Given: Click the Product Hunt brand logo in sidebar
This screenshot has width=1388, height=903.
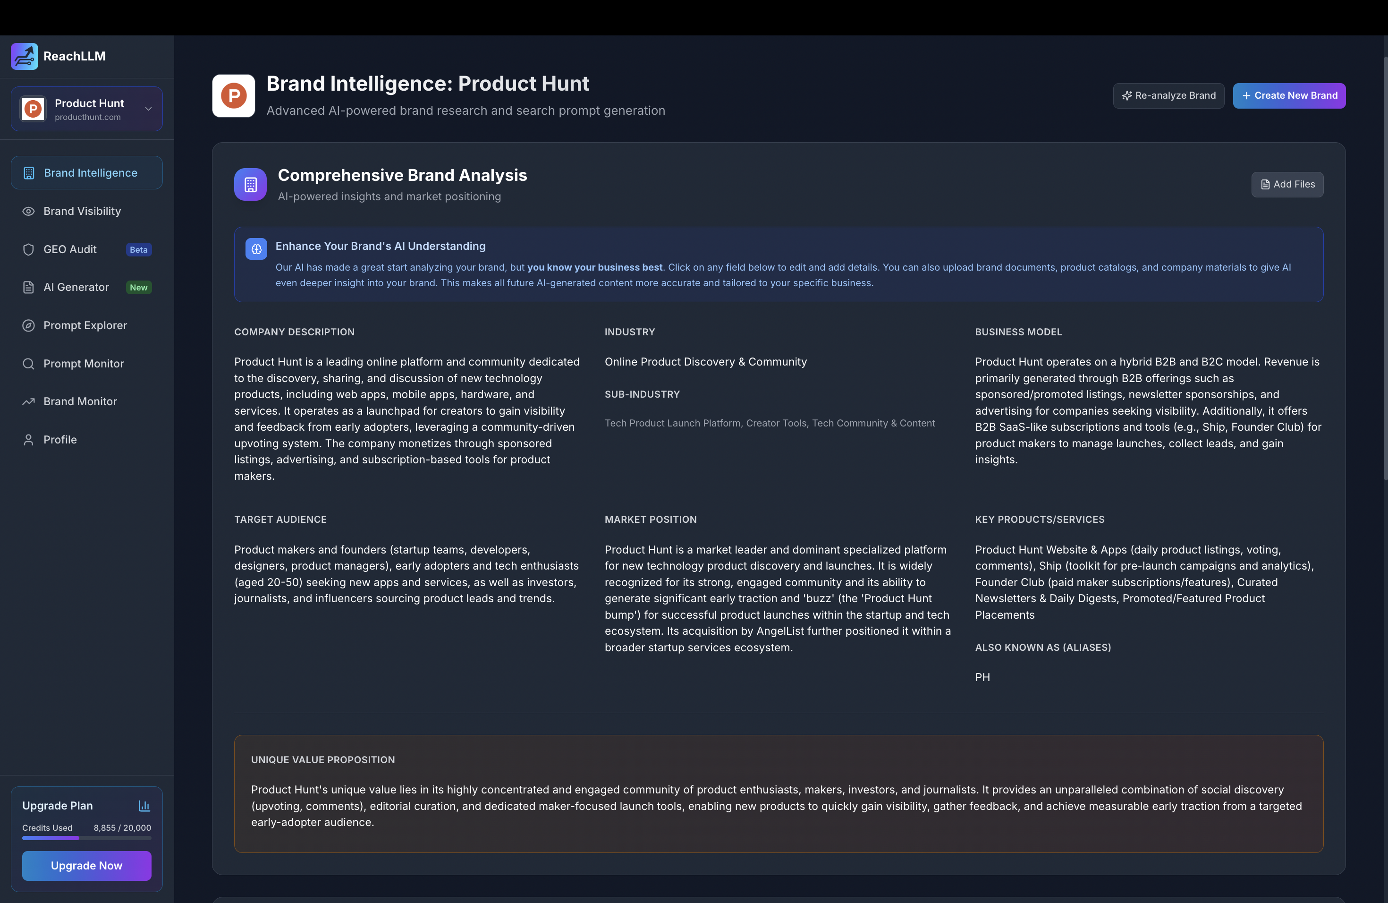Looking at the screenshot, I should [x=33, y=109].
